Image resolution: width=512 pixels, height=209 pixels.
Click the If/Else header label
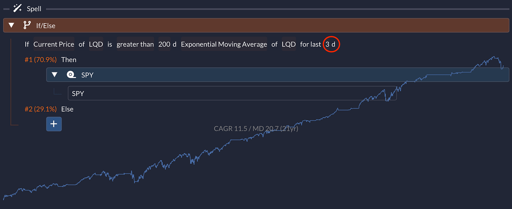46,26
